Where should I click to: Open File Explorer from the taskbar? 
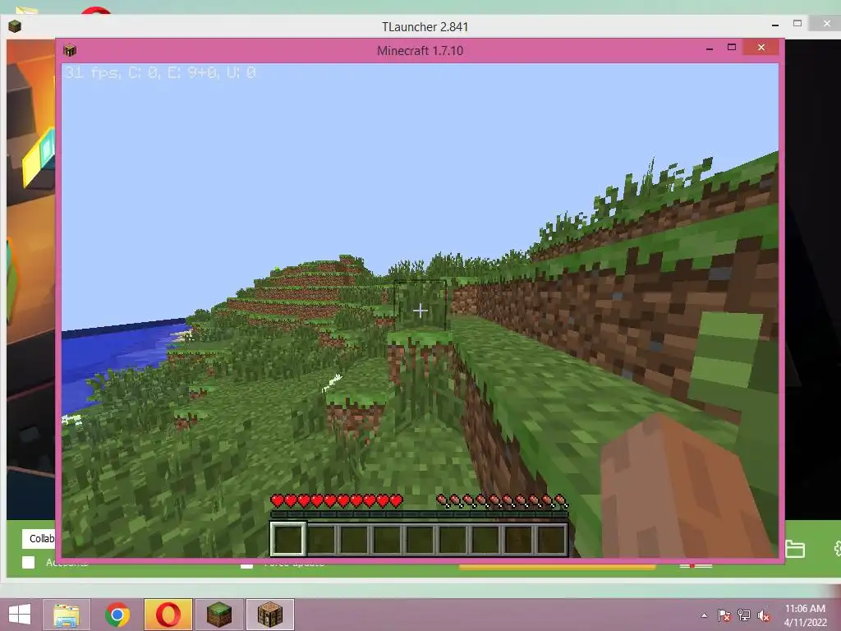(x=67, y=615)
